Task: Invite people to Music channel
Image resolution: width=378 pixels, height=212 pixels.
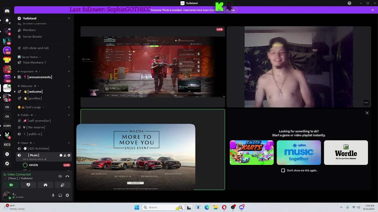Action: tap(65, 155)
